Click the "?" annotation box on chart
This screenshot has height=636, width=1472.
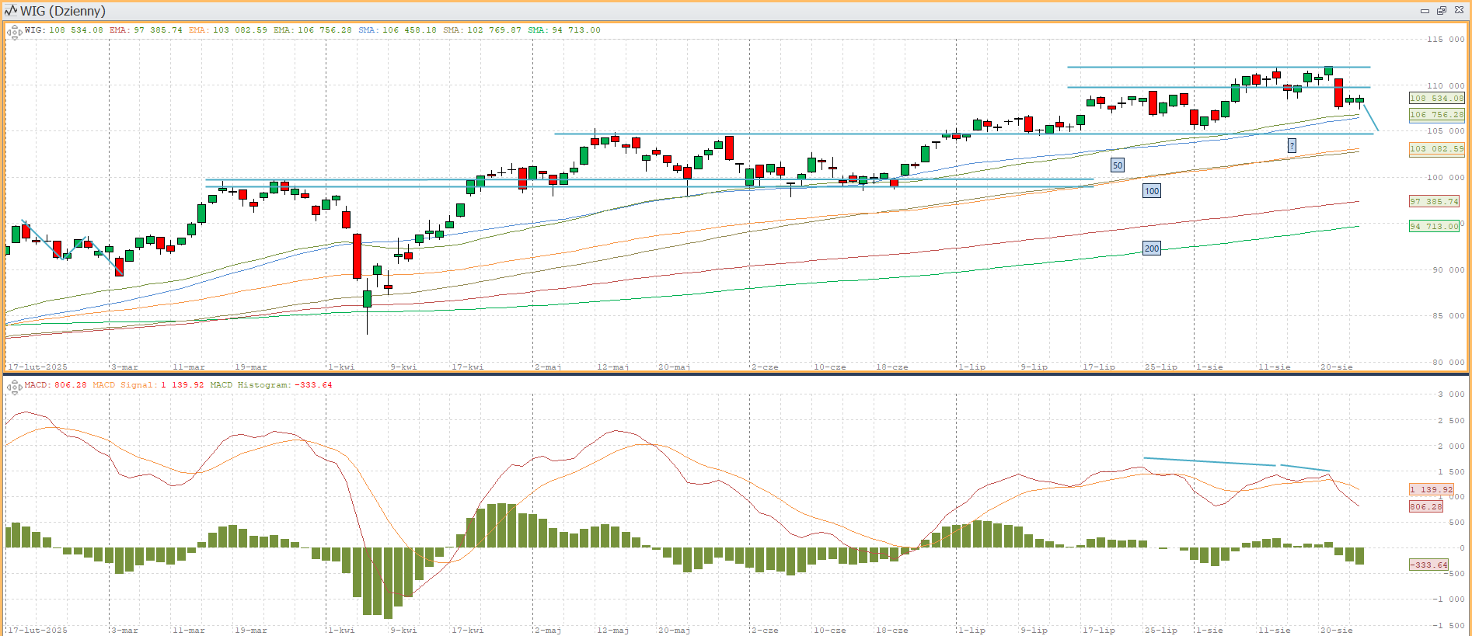(x=1292, y=146)
